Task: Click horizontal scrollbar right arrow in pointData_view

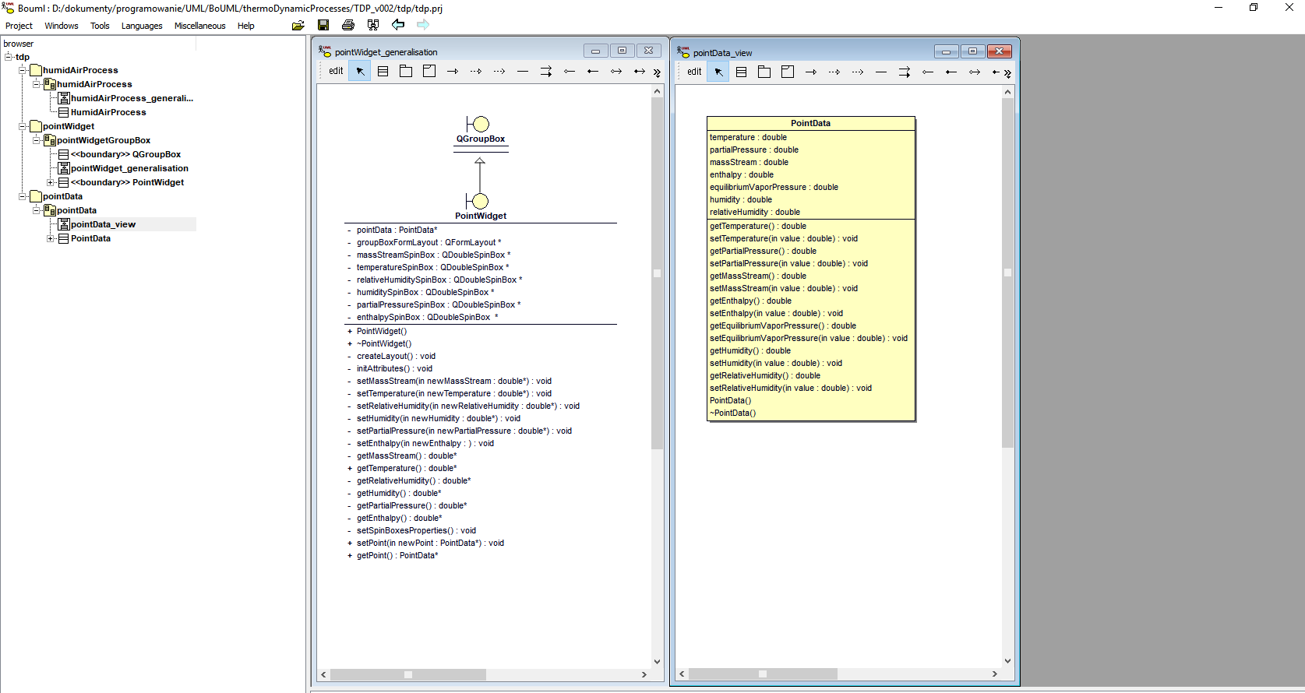Action: [x=995, y=674]
